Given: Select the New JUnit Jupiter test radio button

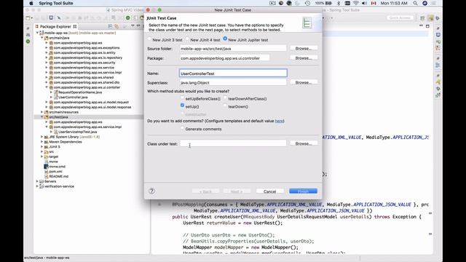Looking at the screenshot, I should tap(225, 39).
